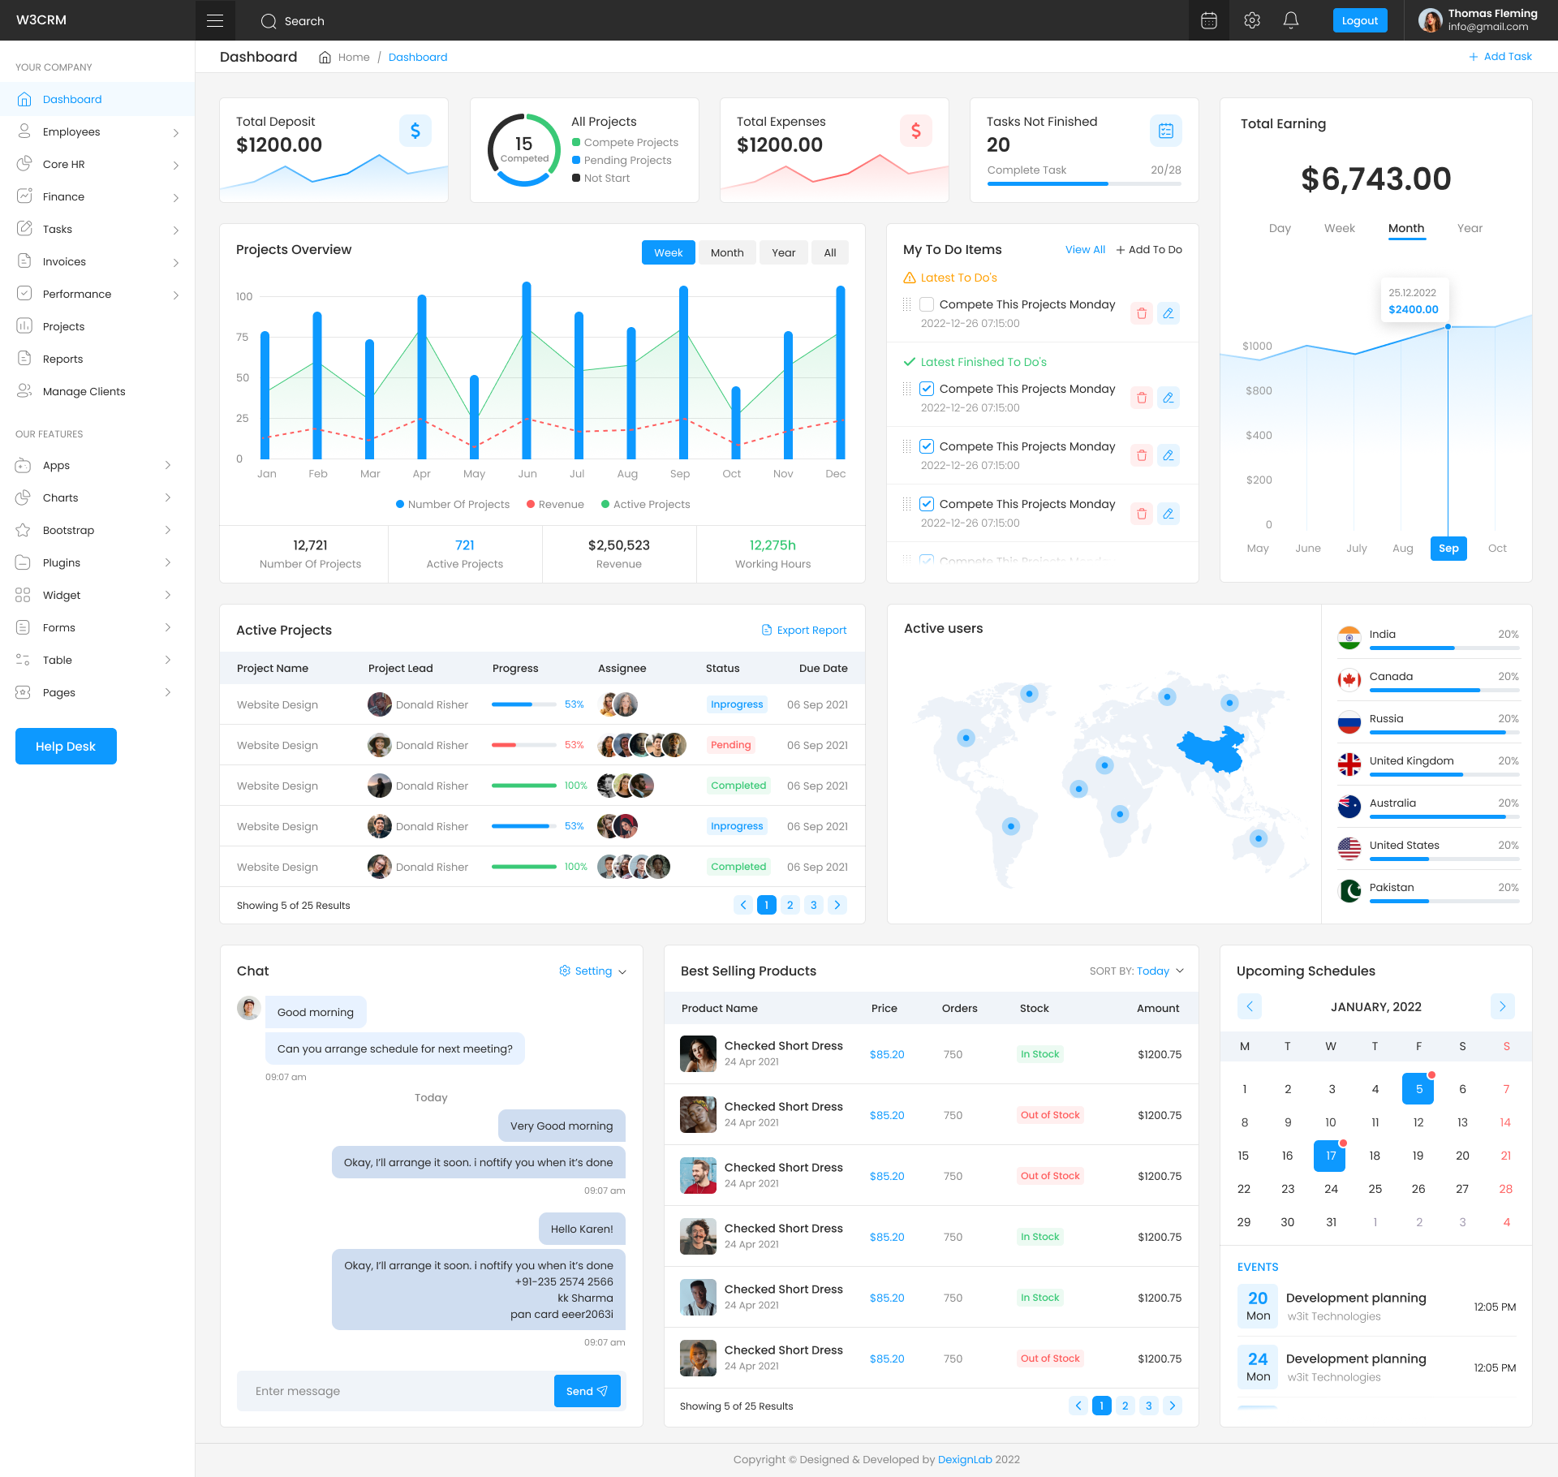Click the Export Report icon
The image size is (1558, 1477).
click(766, 630)
